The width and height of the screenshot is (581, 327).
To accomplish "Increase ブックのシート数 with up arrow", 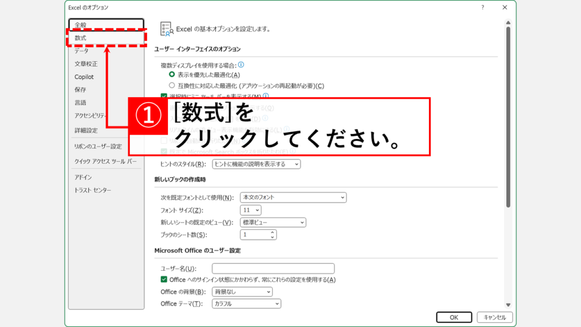I will [x=272, y=232].
